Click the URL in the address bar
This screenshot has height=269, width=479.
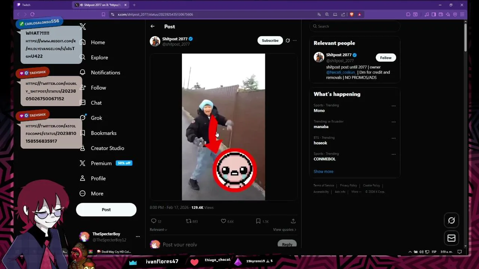coord(155,14)
